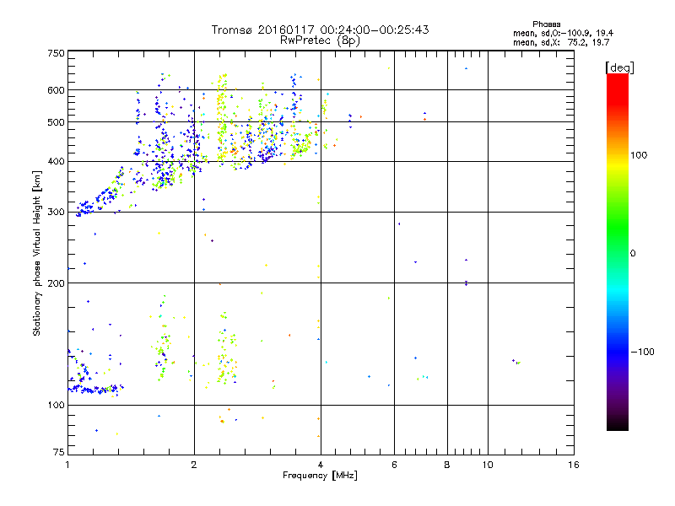Pick the yellow colorbar region near 100

617,155
